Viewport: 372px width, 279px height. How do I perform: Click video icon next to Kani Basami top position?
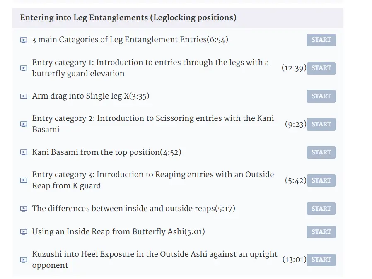[x=24, y=152]
